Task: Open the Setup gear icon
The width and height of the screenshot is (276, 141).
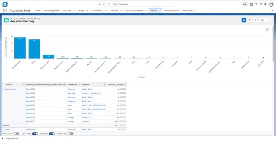Action: pyautogui.click(x=261, y=4)
